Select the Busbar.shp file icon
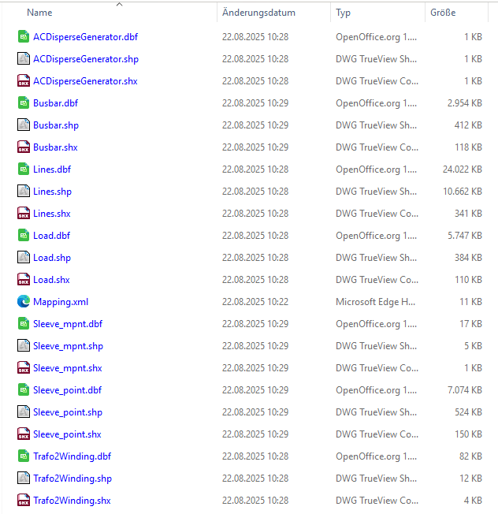The height and width of the screenshot is (514, 498). point(24,125)
